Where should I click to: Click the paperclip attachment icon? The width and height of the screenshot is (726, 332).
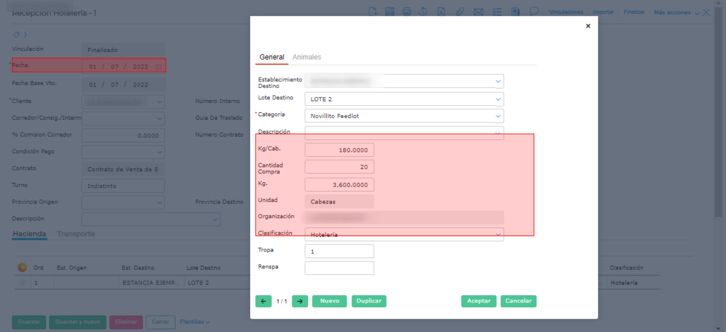pos(459,12)
